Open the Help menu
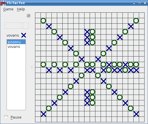The height and width of the screenshot is (124, 148). [x=21, y=9]
